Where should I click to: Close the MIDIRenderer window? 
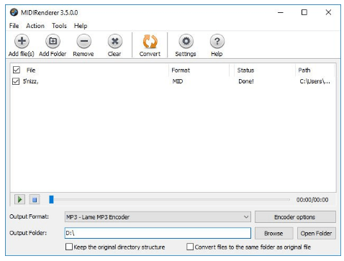pos(328,12)
